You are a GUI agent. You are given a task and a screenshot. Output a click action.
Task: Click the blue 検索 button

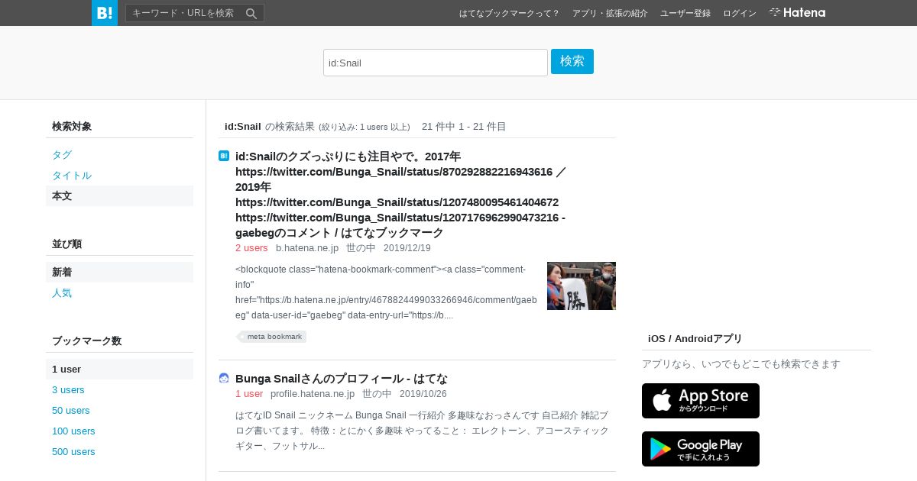[572, 61]
